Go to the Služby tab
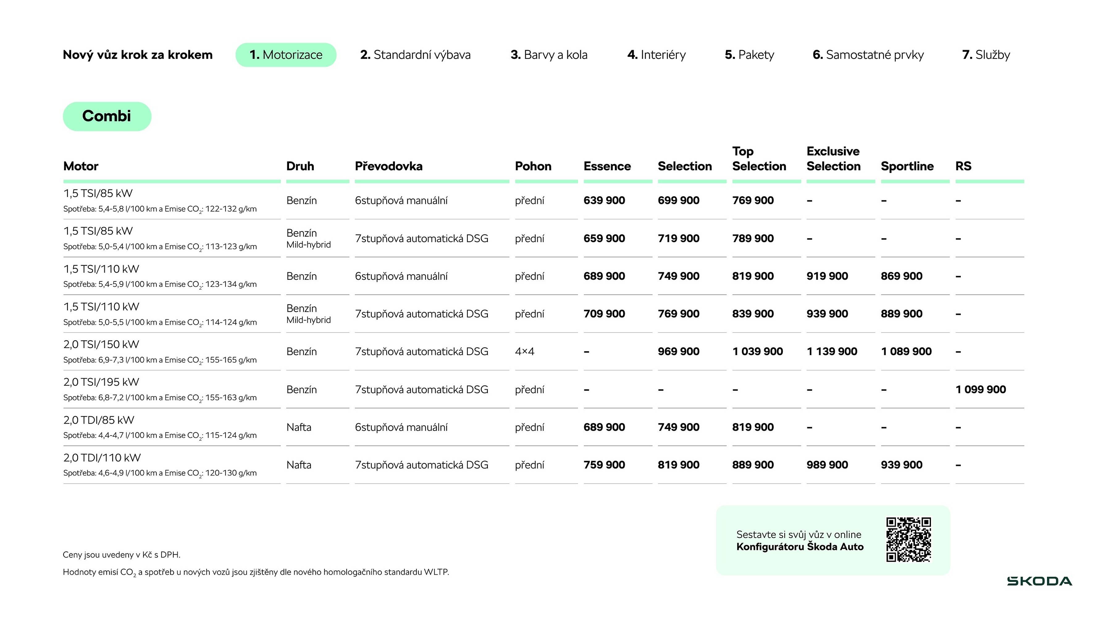1098x618 pixels. [986, 55]
